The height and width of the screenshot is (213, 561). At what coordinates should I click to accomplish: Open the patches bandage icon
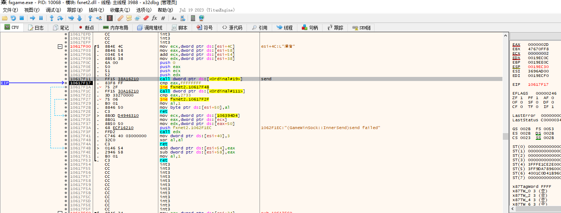pos(121,18)
